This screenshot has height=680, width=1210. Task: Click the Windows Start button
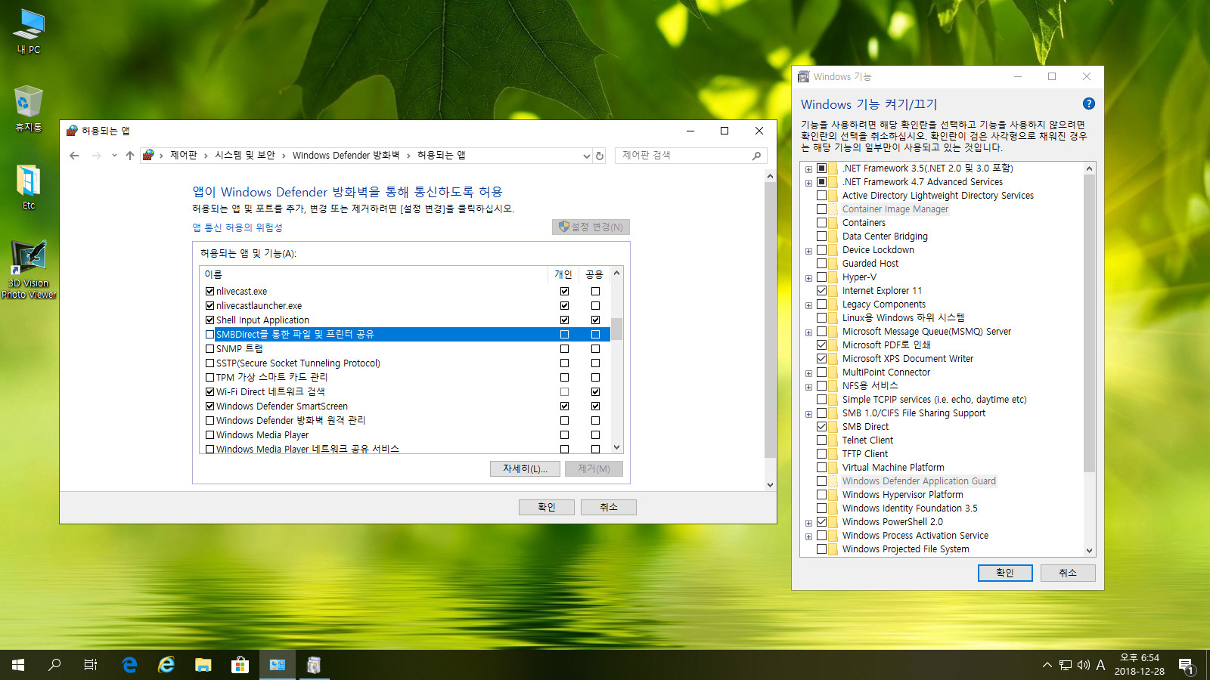click(18, 665)
